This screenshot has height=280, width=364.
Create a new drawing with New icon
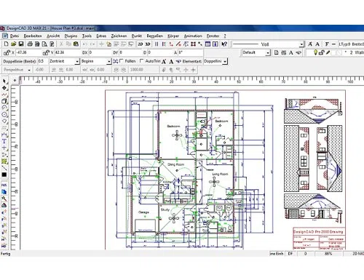click(6, 44)
